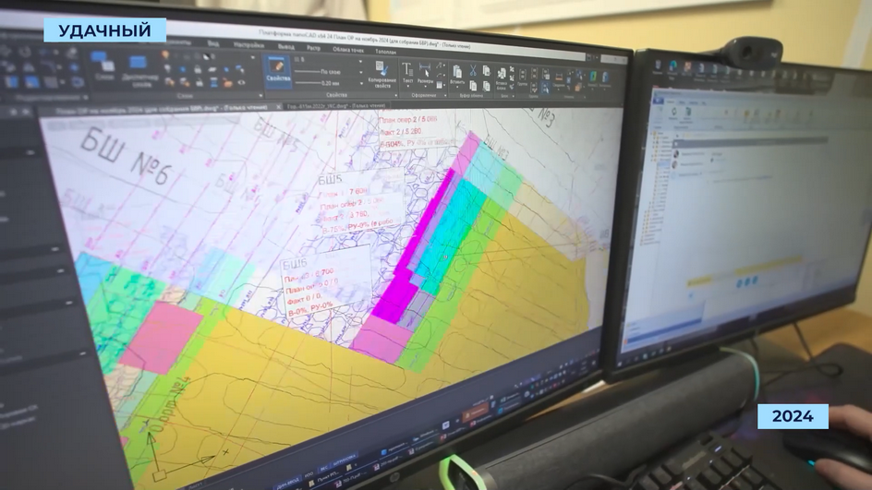Screen dimensions: 872x490
Task: Click the padlock lock-layer icon in Слои panel
Action: [198, 69]
